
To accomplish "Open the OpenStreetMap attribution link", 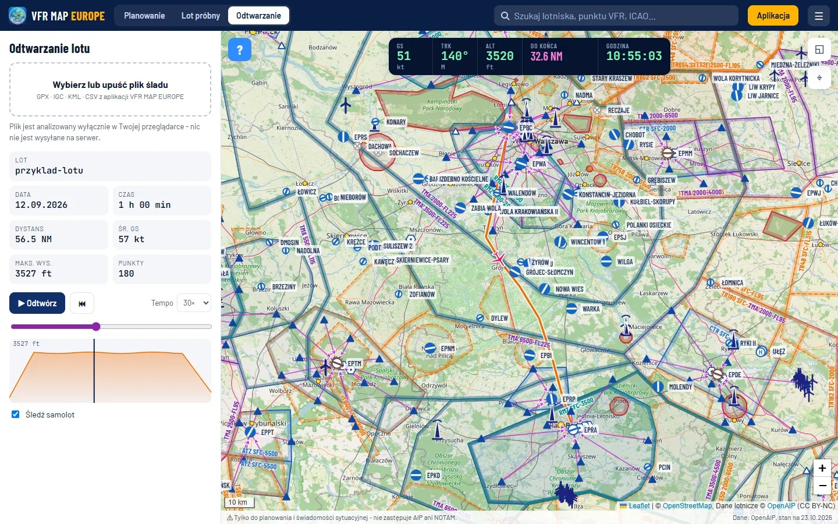I will [x=687, y=506].
